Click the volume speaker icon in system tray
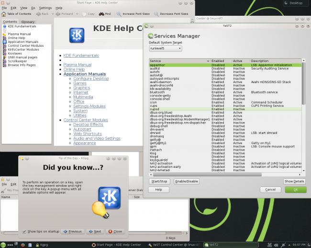This screenshot has height=248, width=311. tap(276, 245)
